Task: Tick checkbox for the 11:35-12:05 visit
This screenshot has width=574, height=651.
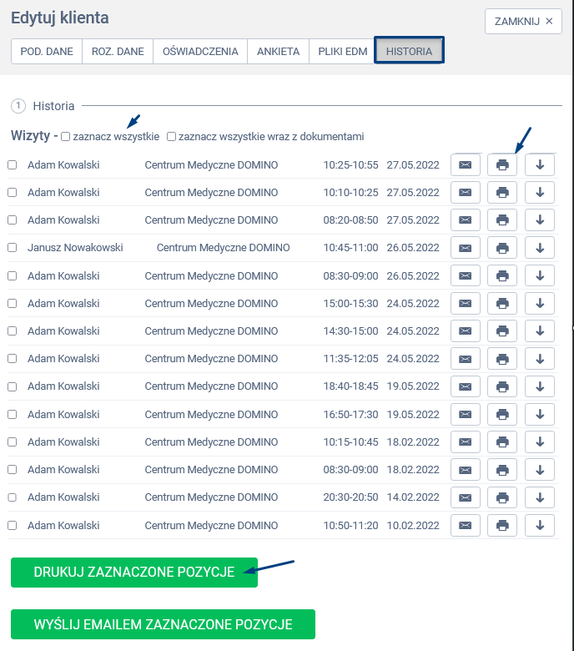Action: pyautogui.click(x=13, y=359)
